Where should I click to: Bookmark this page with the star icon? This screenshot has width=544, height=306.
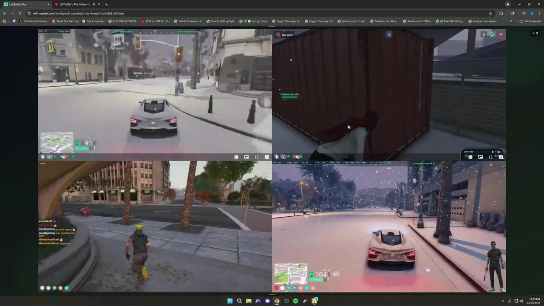490,13
